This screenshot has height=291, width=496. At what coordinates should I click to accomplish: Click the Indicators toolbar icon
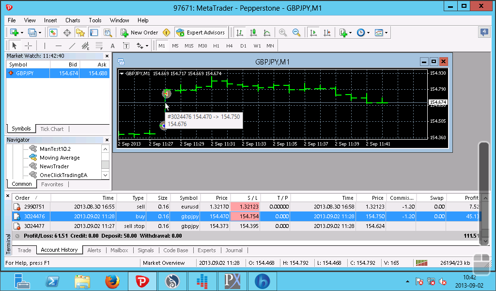[x=343, y=32]
